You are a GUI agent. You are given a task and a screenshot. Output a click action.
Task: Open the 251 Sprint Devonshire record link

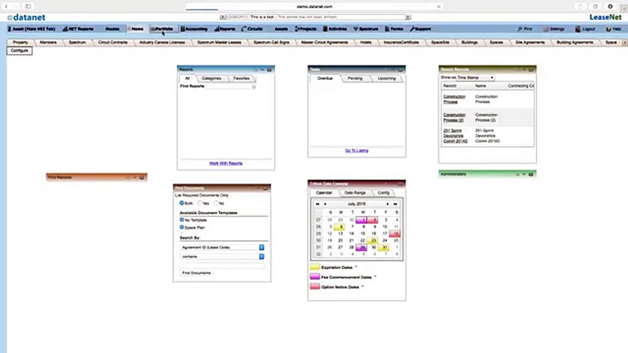point(455,136)
